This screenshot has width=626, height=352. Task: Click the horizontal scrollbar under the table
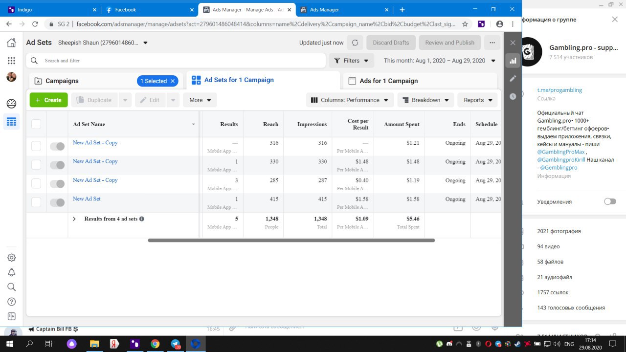291,241
